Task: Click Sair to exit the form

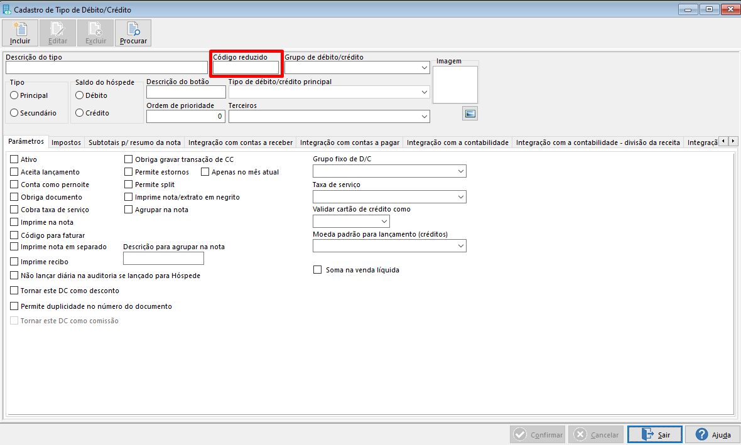Action: (655, 434)
